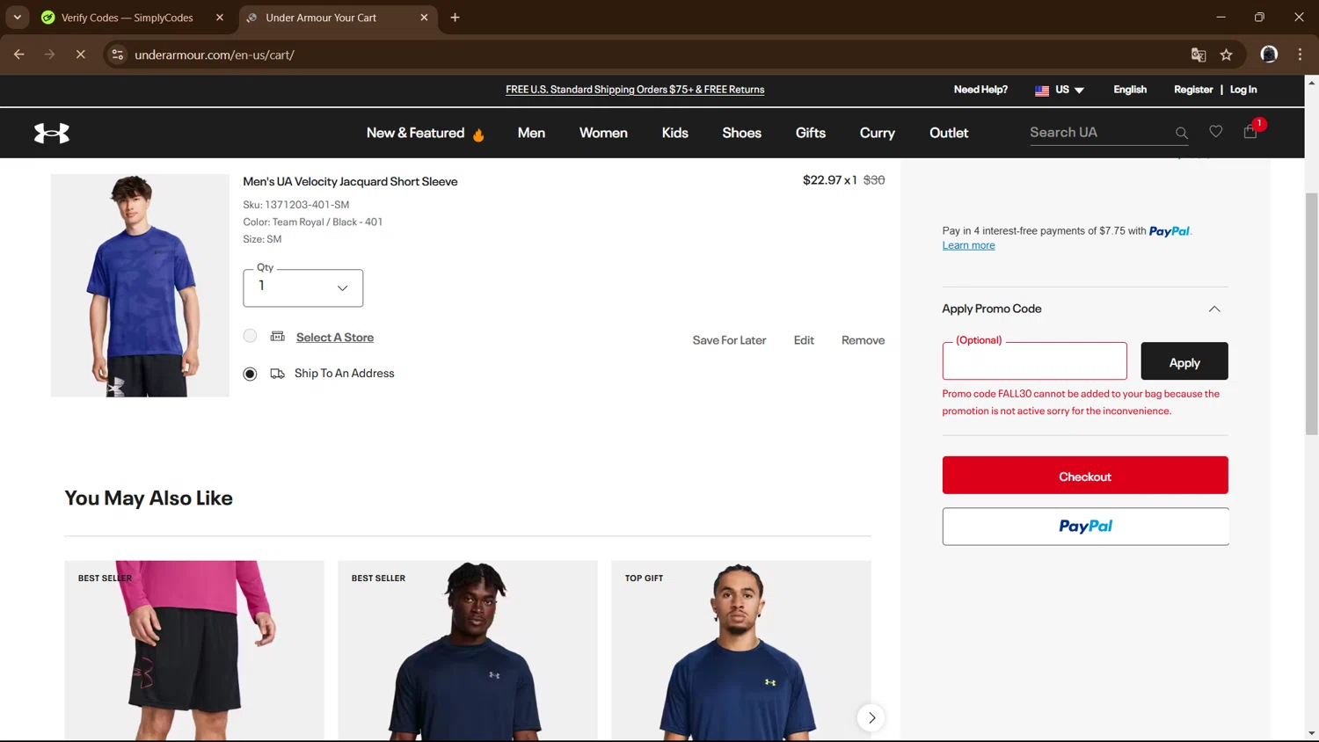
Task: Click the Register link
Action: pyautogui.click(x=1193, y=90)
